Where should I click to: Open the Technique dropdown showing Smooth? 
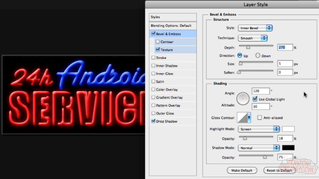(252, 38)
